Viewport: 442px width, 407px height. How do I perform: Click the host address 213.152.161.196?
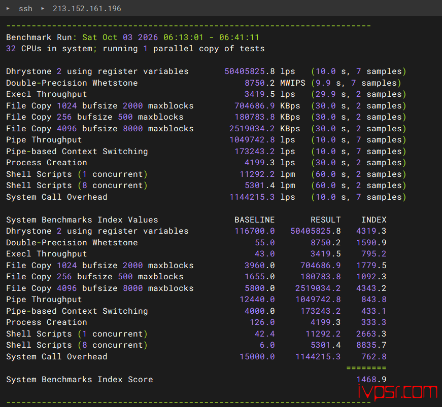87,9
